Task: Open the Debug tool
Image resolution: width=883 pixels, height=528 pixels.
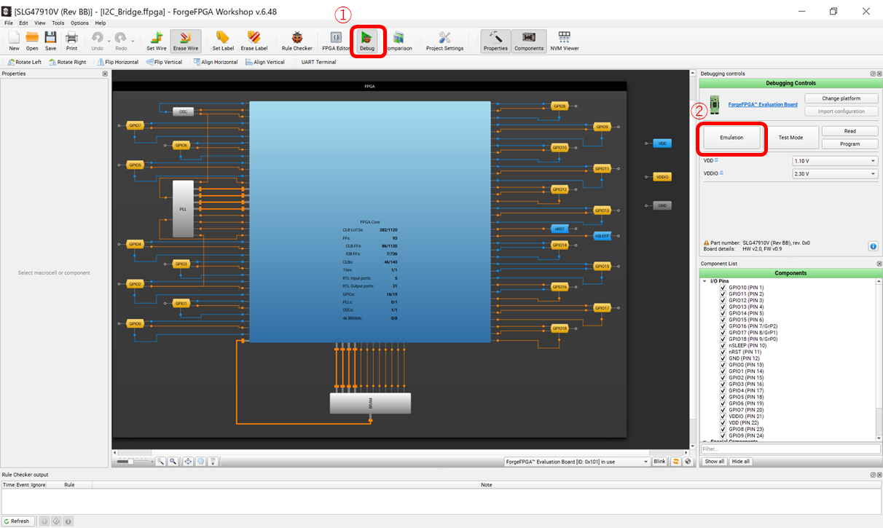Action: click(x=367, y=41)
